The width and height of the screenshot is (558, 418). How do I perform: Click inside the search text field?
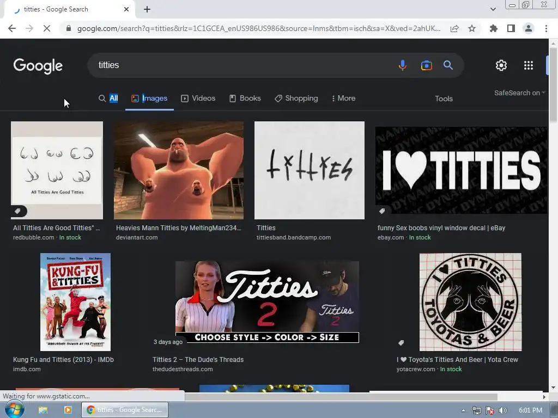[242, 65]
